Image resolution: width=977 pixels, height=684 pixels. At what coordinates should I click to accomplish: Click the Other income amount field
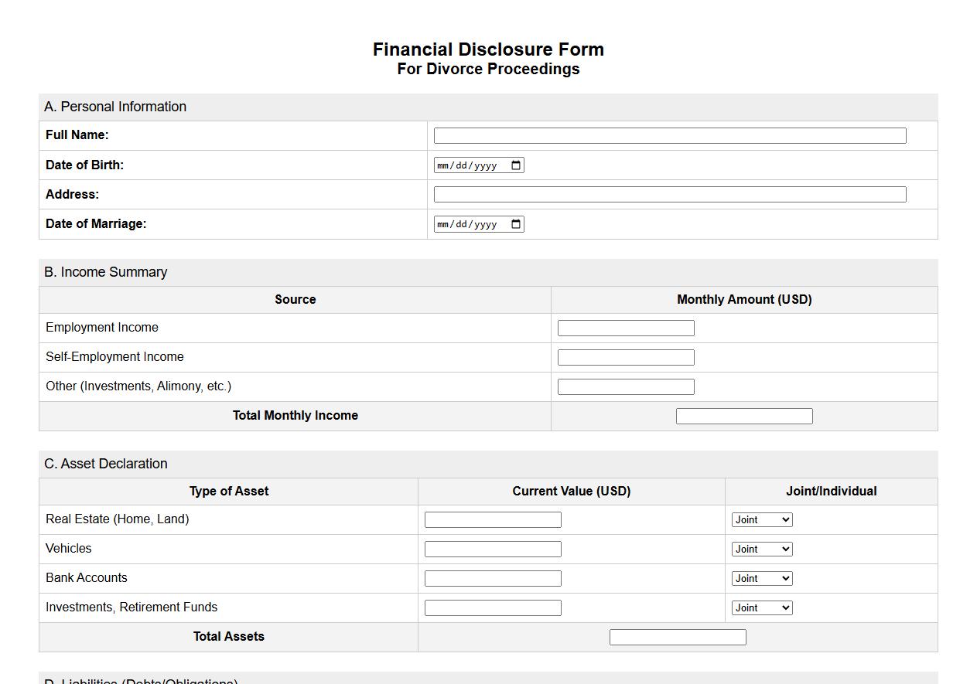coord(626,386)
